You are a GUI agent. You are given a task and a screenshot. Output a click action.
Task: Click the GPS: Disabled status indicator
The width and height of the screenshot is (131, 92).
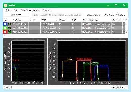click(118, 87)
